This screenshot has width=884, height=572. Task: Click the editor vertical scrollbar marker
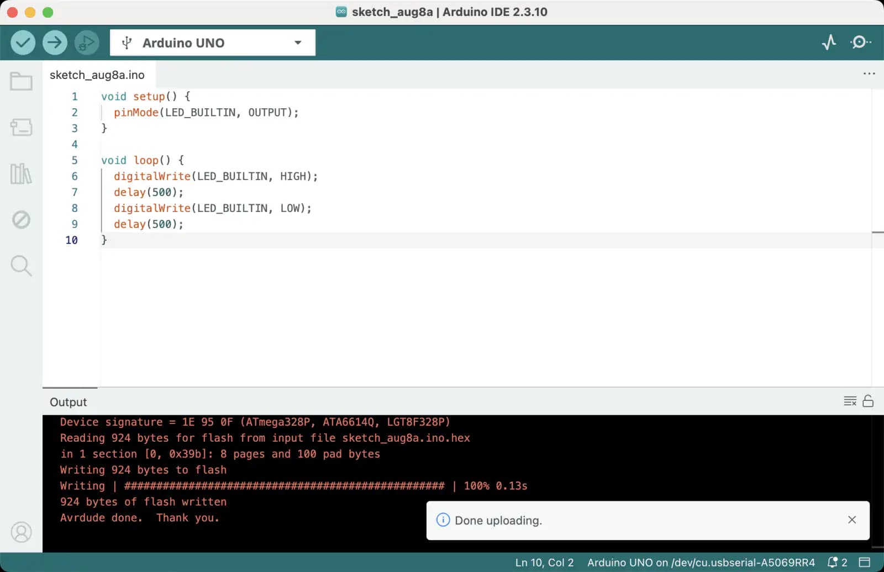877,232
